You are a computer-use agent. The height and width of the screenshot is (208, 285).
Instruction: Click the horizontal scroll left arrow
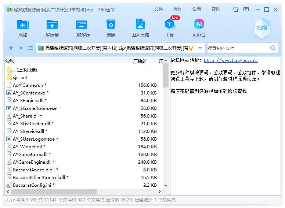click(x=8, y=192)
